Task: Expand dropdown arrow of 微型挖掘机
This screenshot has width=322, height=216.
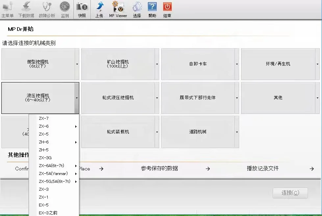Action: click(x=77, y=64)
